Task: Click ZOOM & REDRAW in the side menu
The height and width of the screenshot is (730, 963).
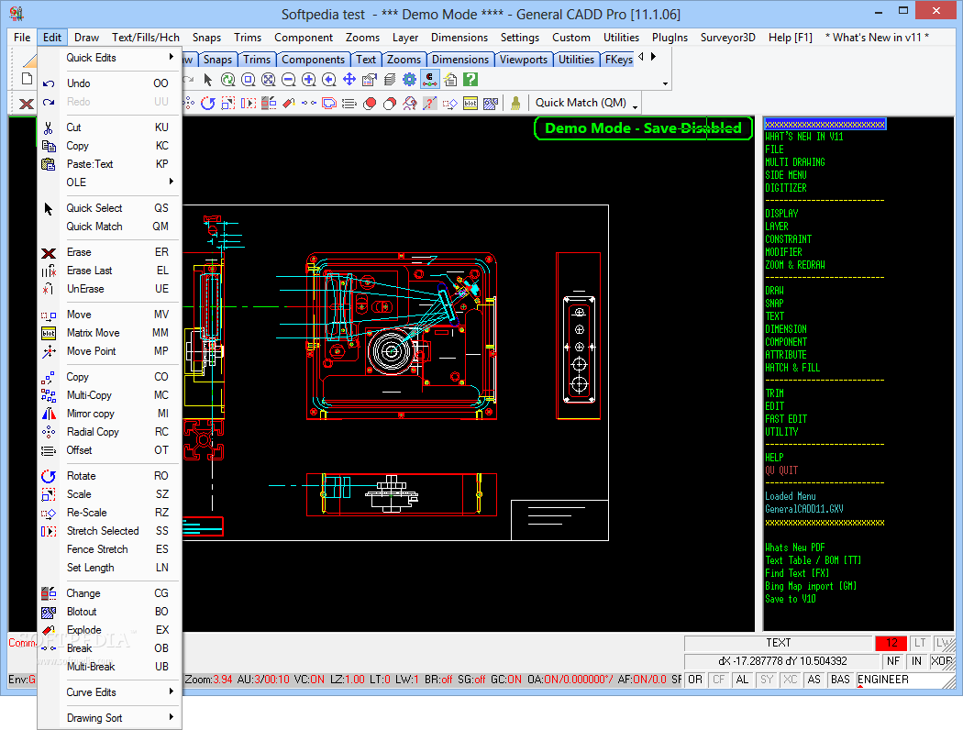Action: 795,265
